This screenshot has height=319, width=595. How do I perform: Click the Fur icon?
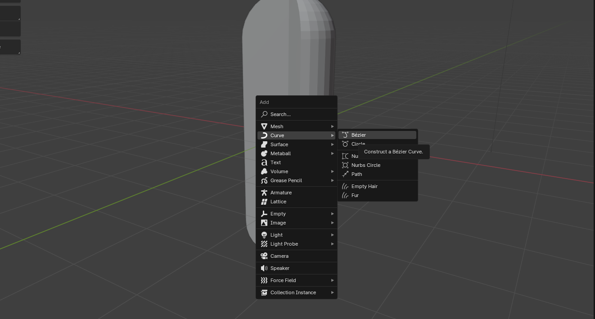click(345, 195)
